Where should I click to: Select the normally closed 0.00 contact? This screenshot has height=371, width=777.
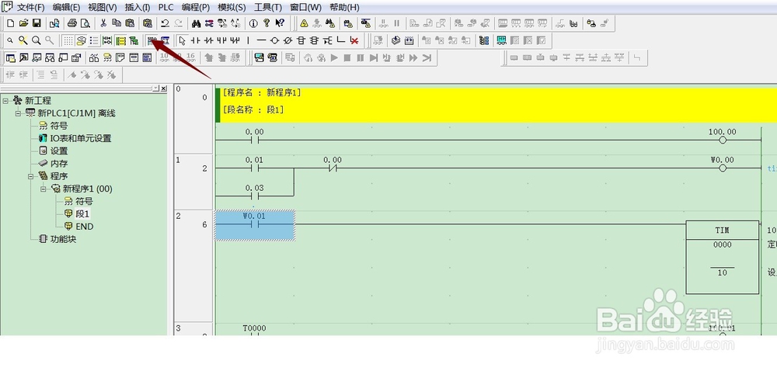[x=333, y=168]
